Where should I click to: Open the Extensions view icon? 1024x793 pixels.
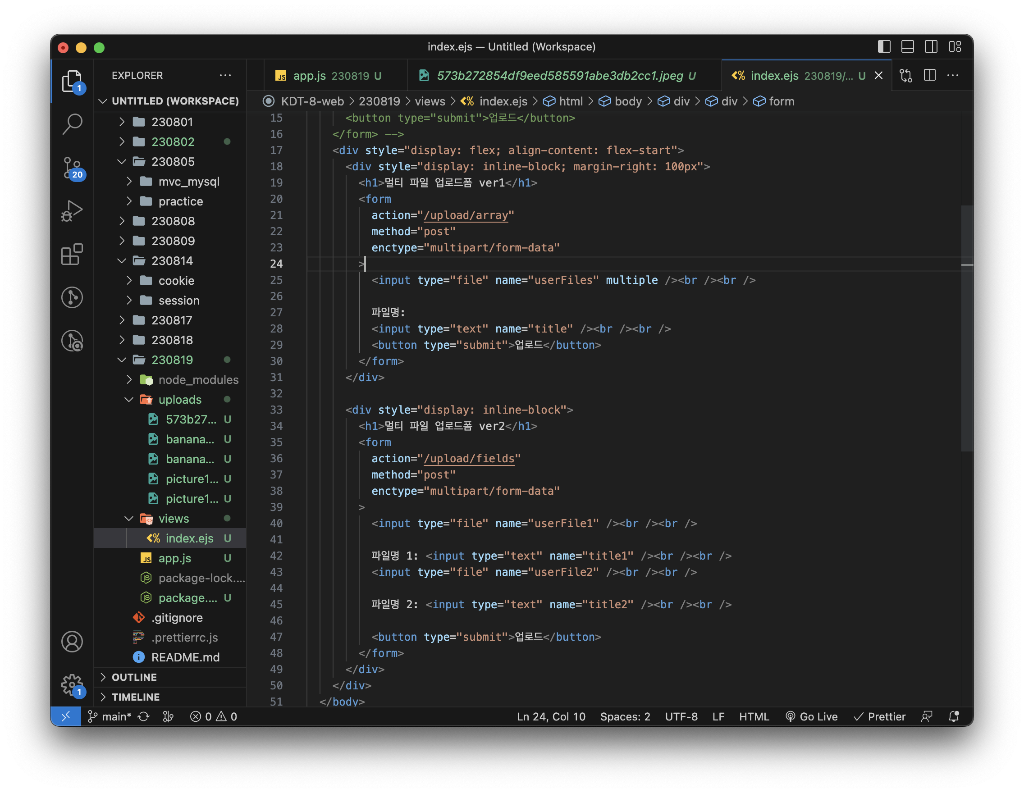pos(72,255)
